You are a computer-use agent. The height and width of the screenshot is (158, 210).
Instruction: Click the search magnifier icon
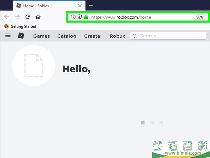click(x=135, y=36)
